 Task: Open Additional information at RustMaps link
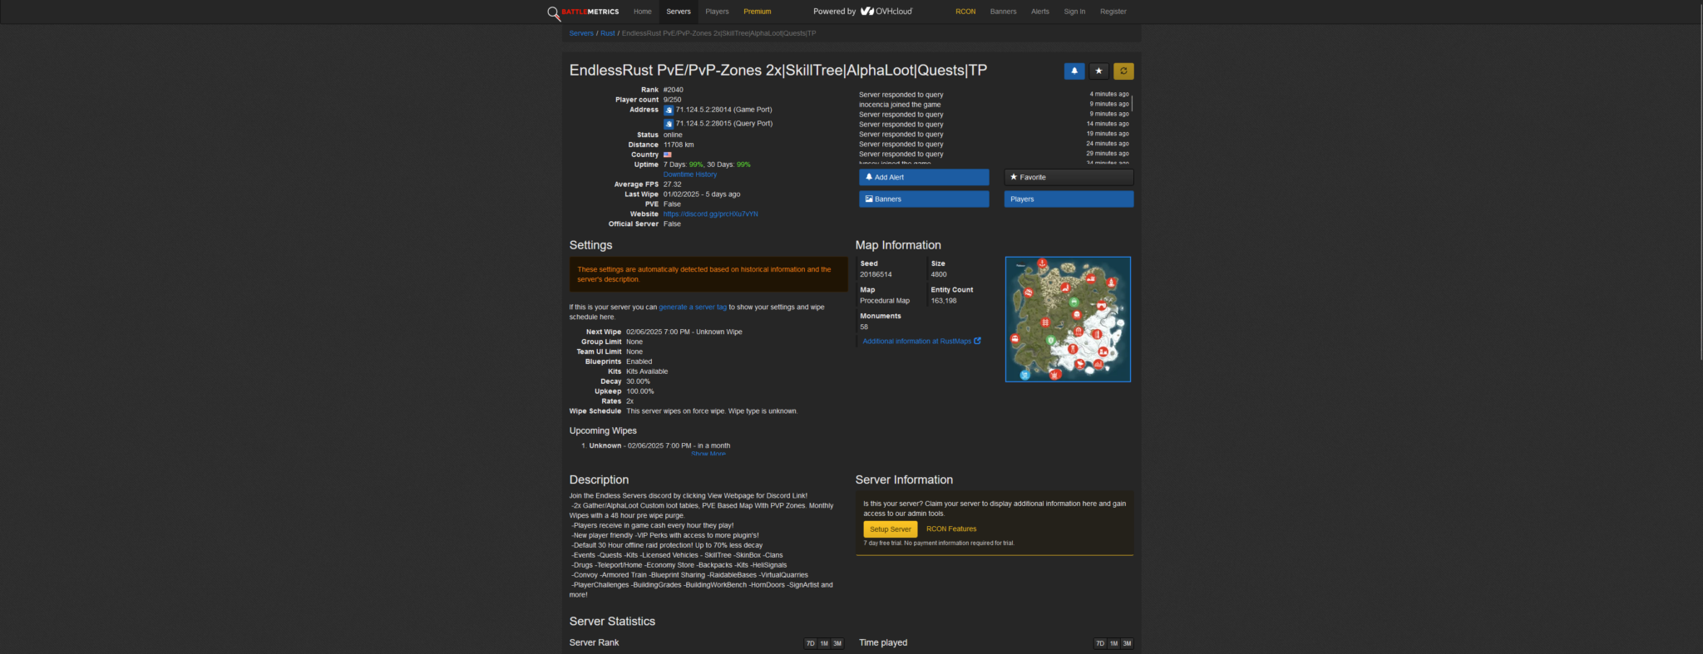[921, 342]
